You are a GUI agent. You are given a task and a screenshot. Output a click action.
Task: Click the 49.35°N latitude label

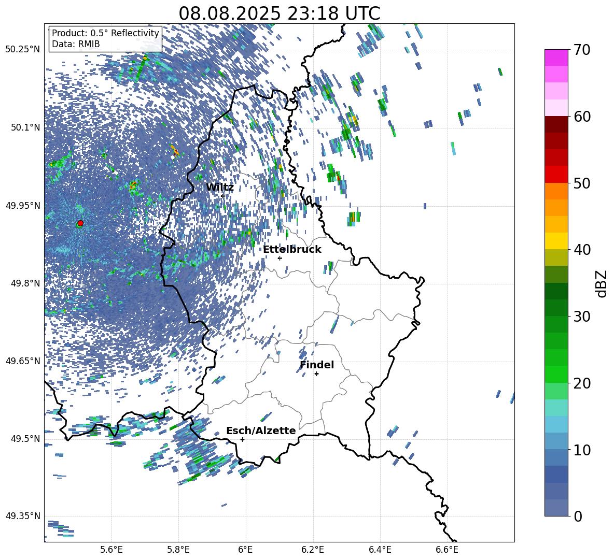point(23,516)
